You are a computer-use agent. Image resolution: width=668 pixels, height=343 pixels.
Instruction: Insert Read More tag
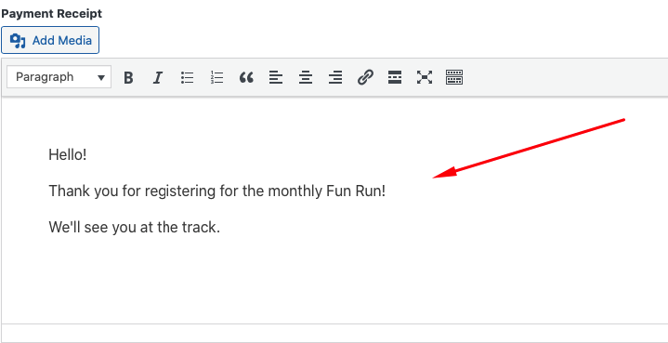tap(395, 77)
